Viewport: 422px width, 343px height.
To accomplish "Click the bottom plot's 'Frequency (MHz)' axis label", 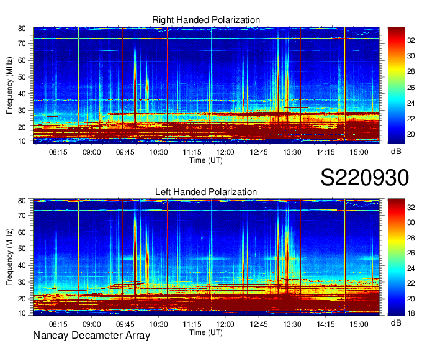I will (x=9, y=257).
